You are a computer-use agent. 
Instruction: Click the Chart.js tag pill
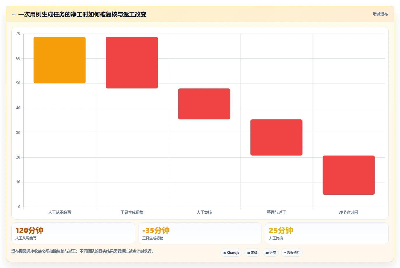click(231, 253)
